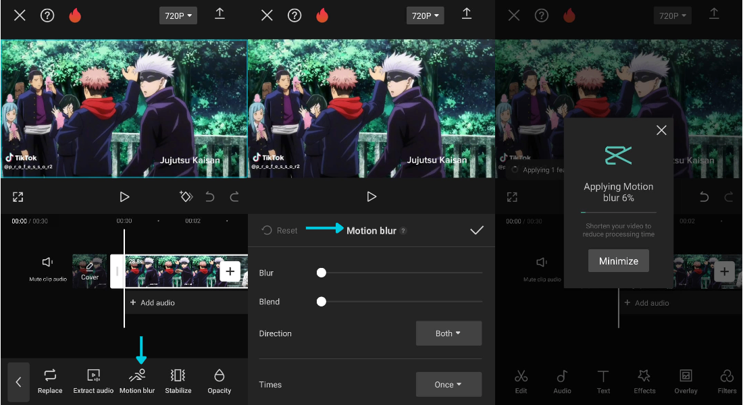Tap Add audio on the left timeline
The height and width of the screenshot is (405, 743).
point(152,302)
